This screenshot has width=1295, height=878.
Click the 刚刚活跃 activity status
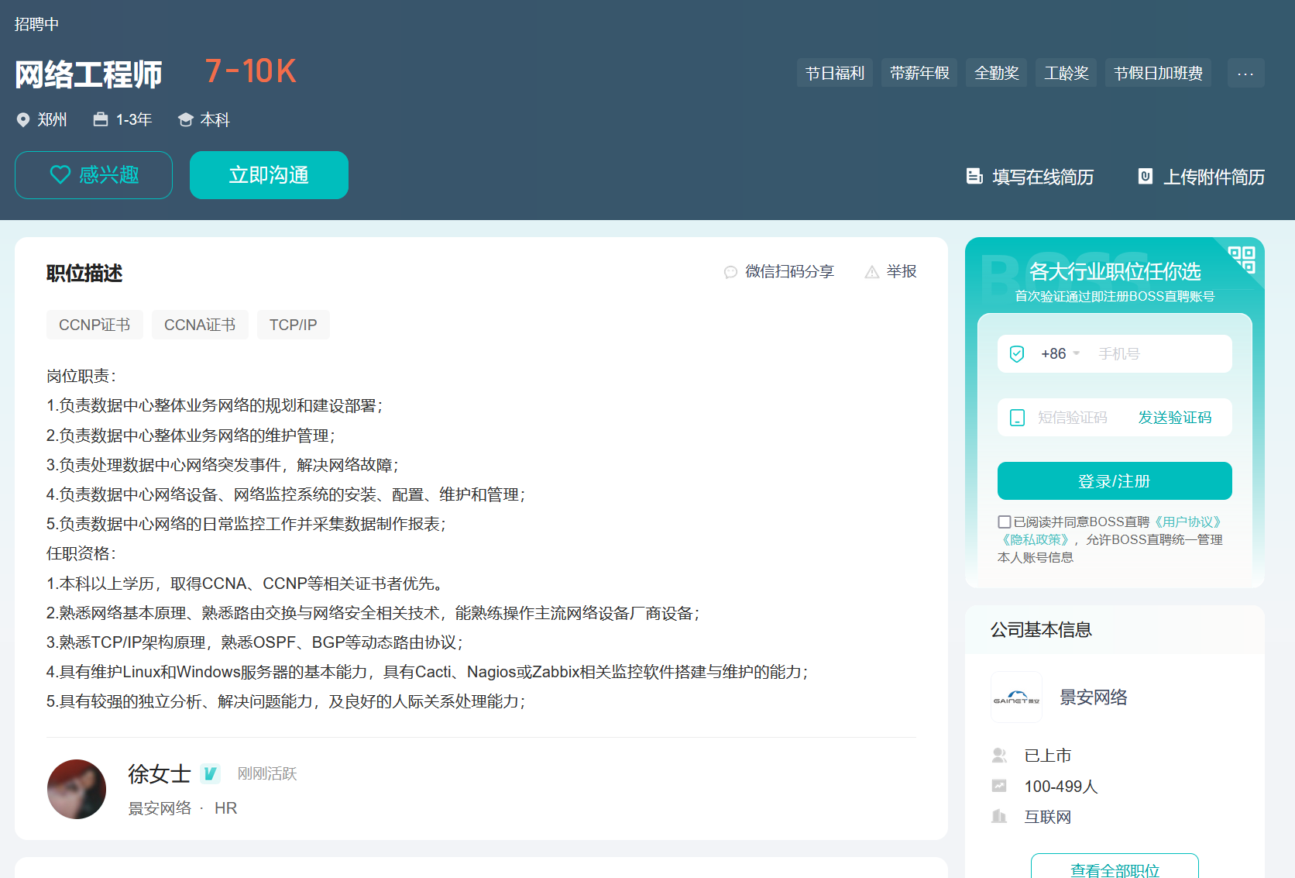[267, 773]
